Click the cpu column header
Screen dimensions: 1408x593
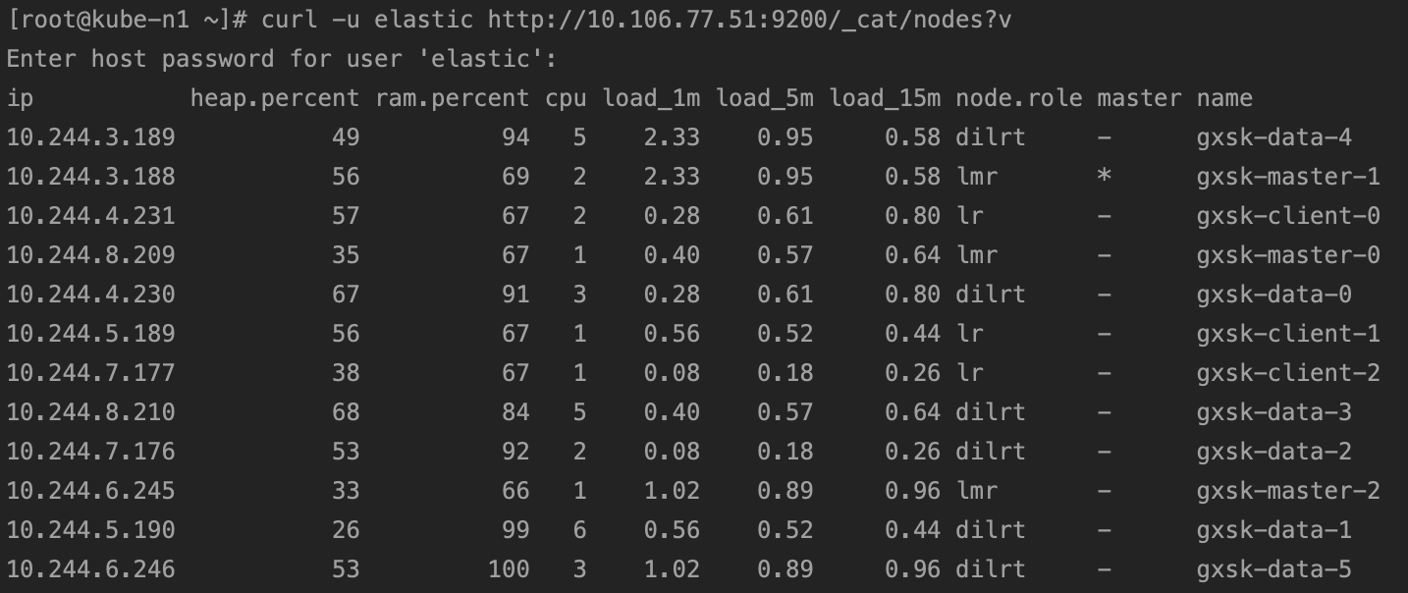tap(566, 98)
